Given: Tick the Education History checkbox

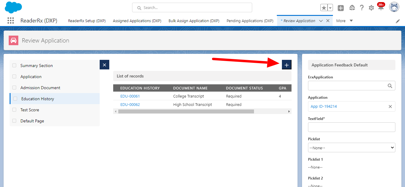Looking at the screenshot, I should (x=15, y=99).
